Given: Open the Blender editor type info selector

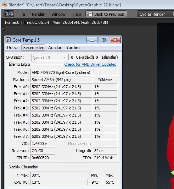Looking at the screenshot, I should (x=9, y=14).
